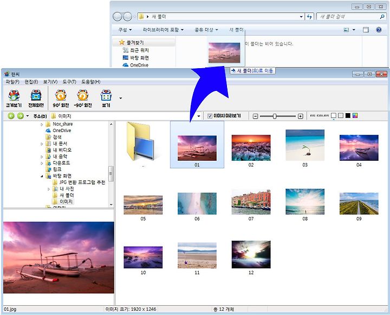
Task: Click the 이미지 address path field
Action: coord(123,116)
